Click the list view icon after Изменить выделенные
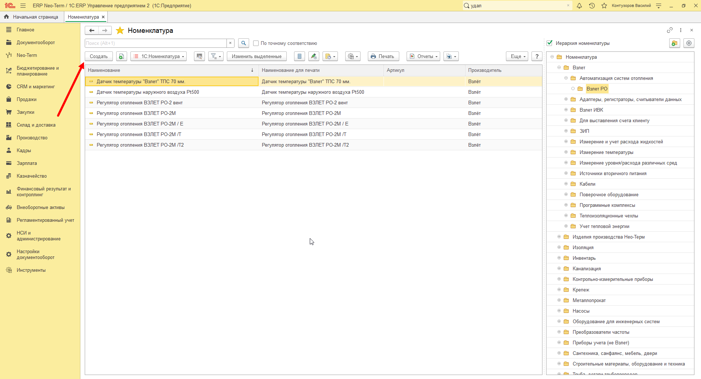This screenshot has height=379, width=701. (x=300, y=57)
